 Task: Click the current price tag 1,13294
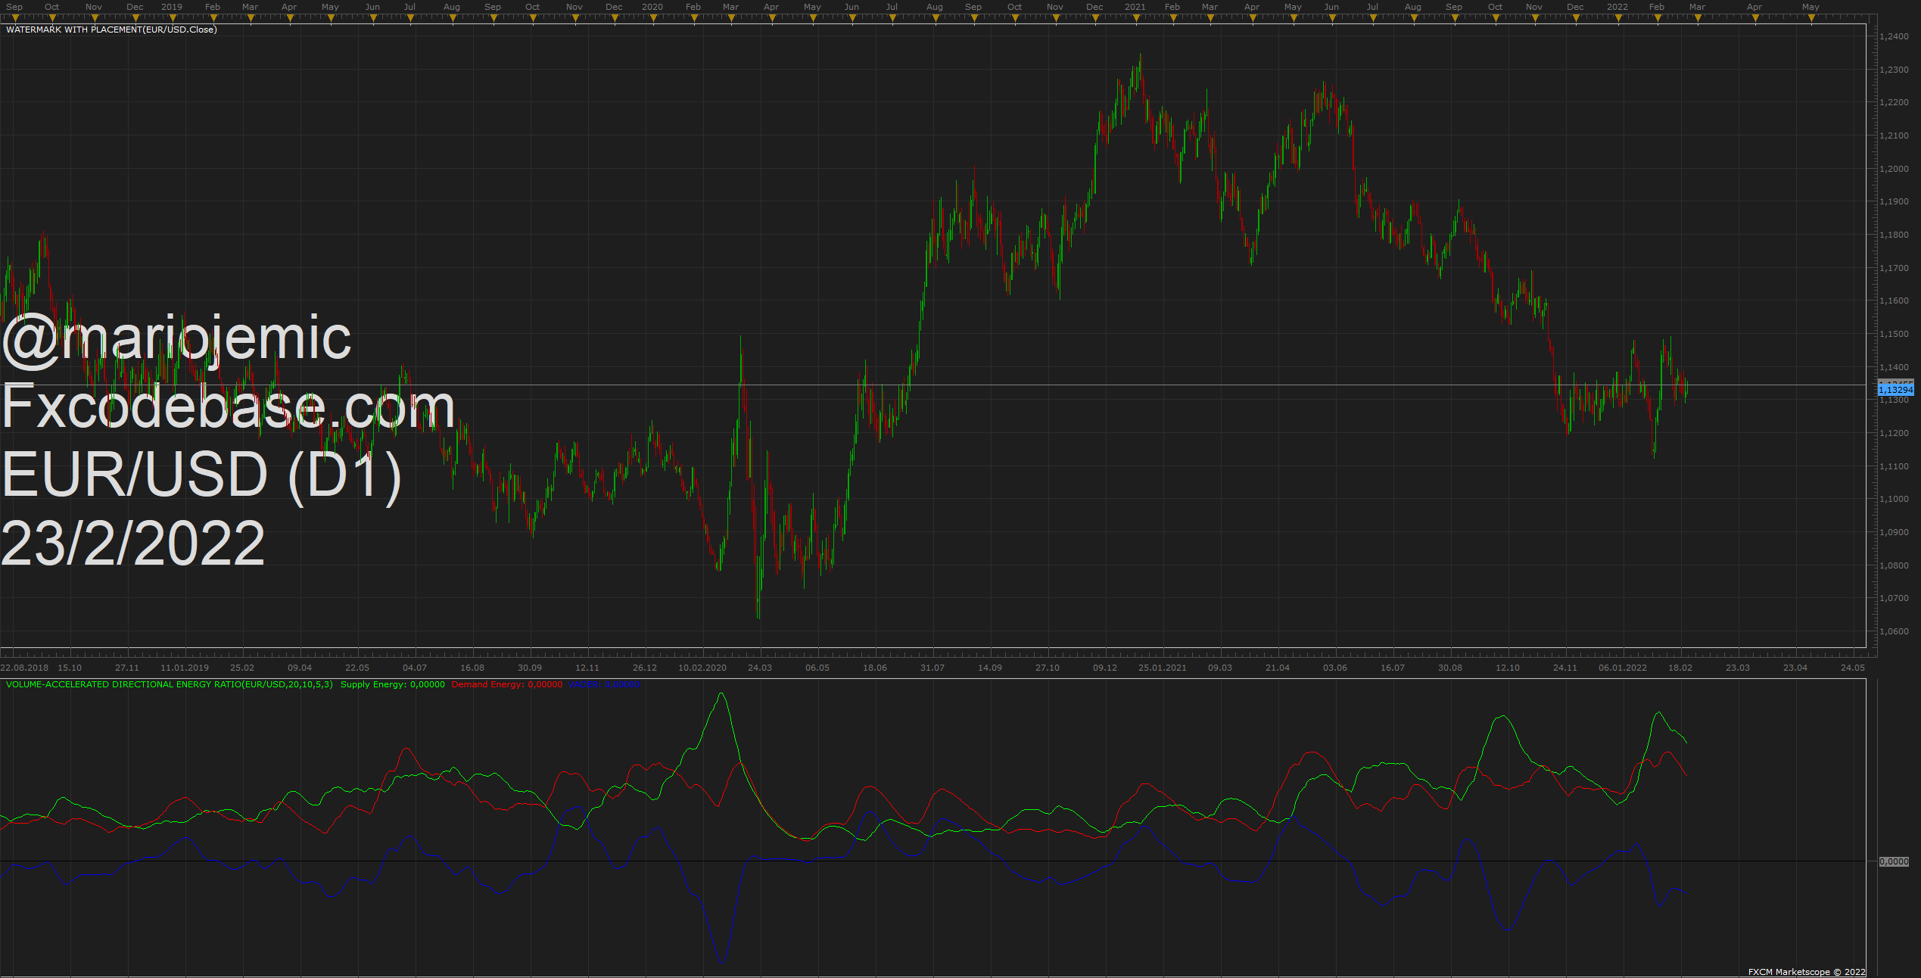[x=1896, y=390]
